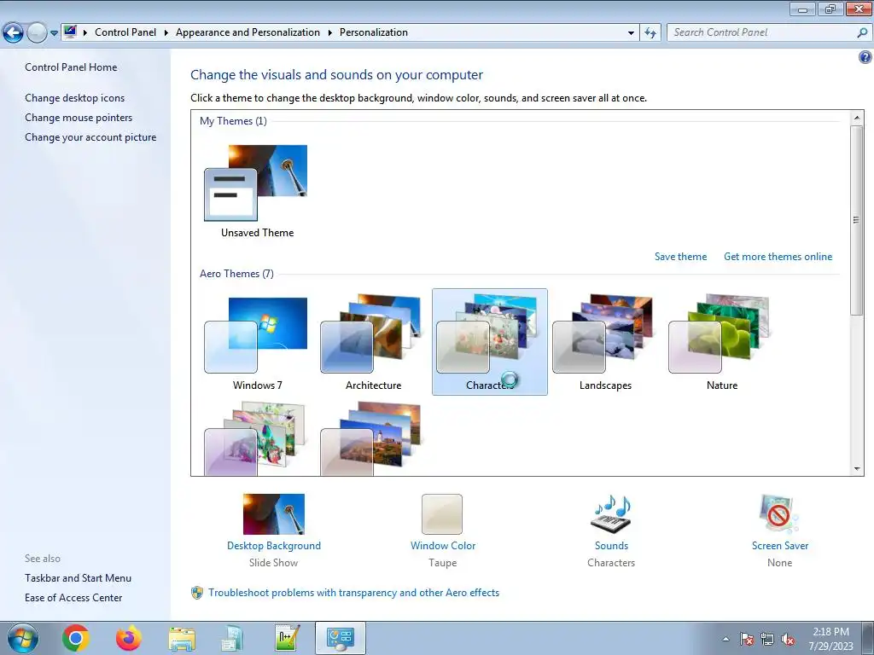Open Desktop Background settings icon
874x655 pixels.
[274, 514]
